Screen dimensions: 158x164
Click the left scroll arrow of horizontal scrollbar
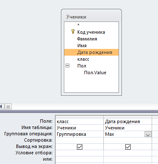click(2, 107)
